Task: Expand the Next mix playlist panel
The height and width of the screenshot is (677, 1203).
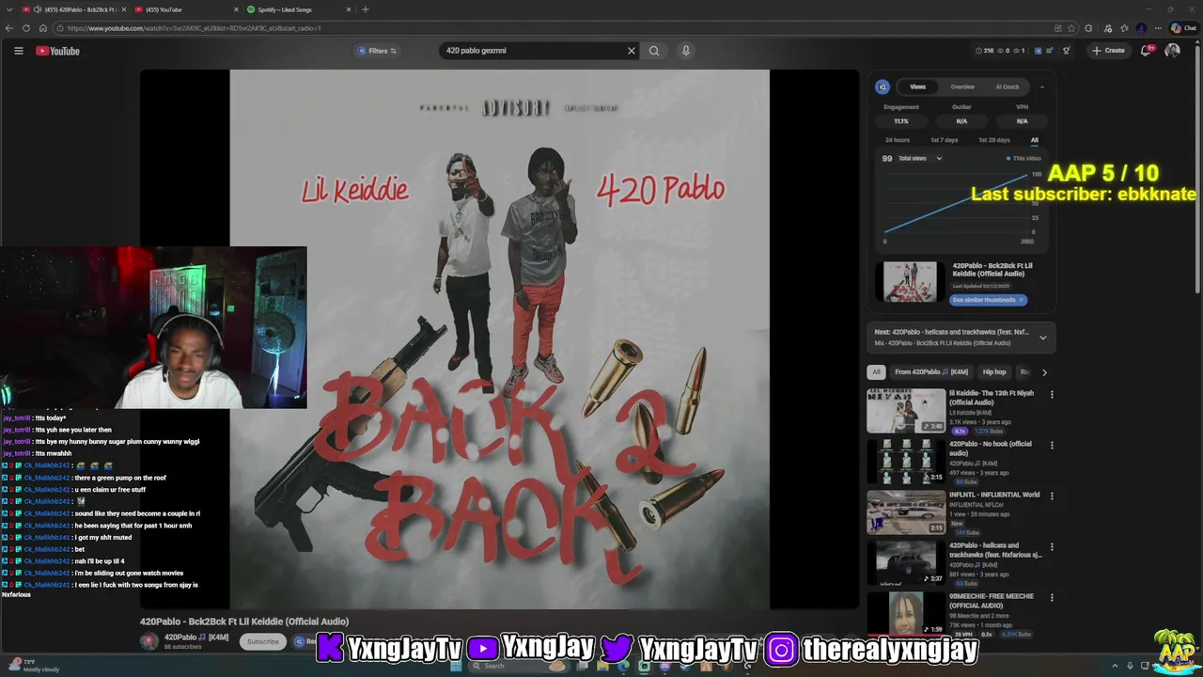Action: click(x=1042, y=337)
